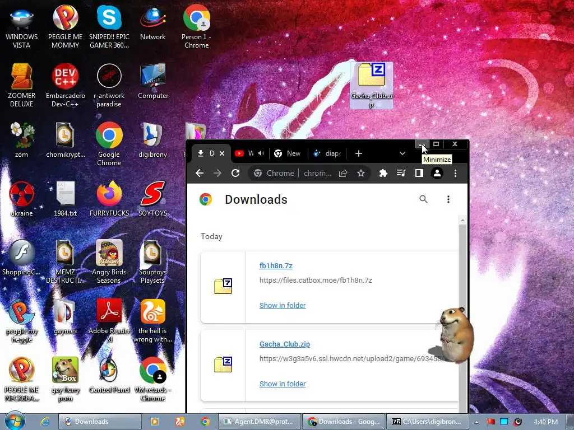This screenshot has width=574, height=430.
Task: Show Gacha_Club.zip in folder
Action: (283, 384)
